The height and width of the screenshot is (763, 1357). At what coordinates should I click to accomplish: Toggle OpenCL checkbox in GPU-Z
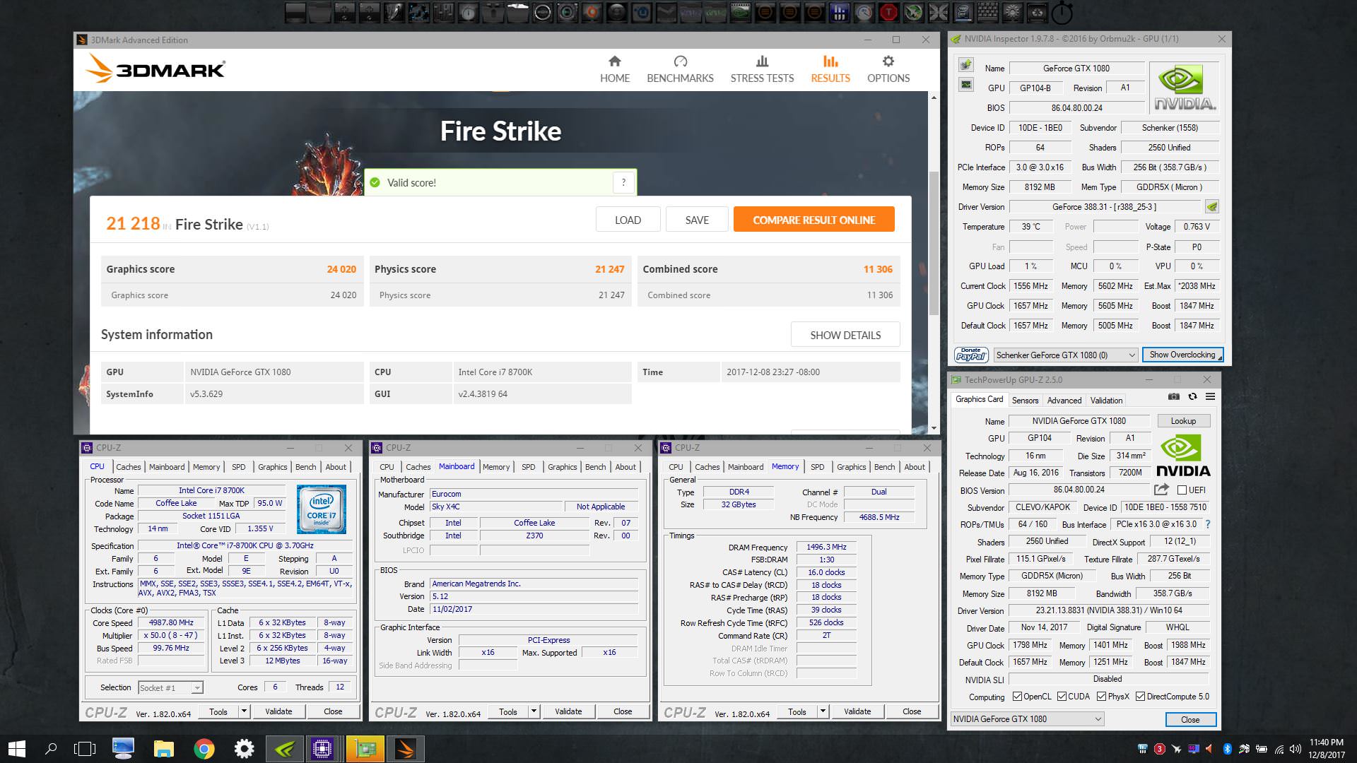[x=1017, y=697]
